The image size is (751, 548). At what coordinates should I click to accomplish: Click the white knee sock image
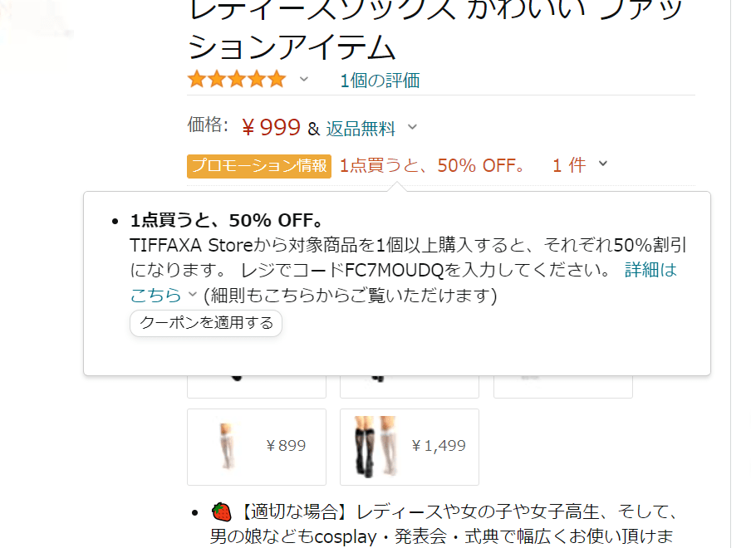pos(228,446)
